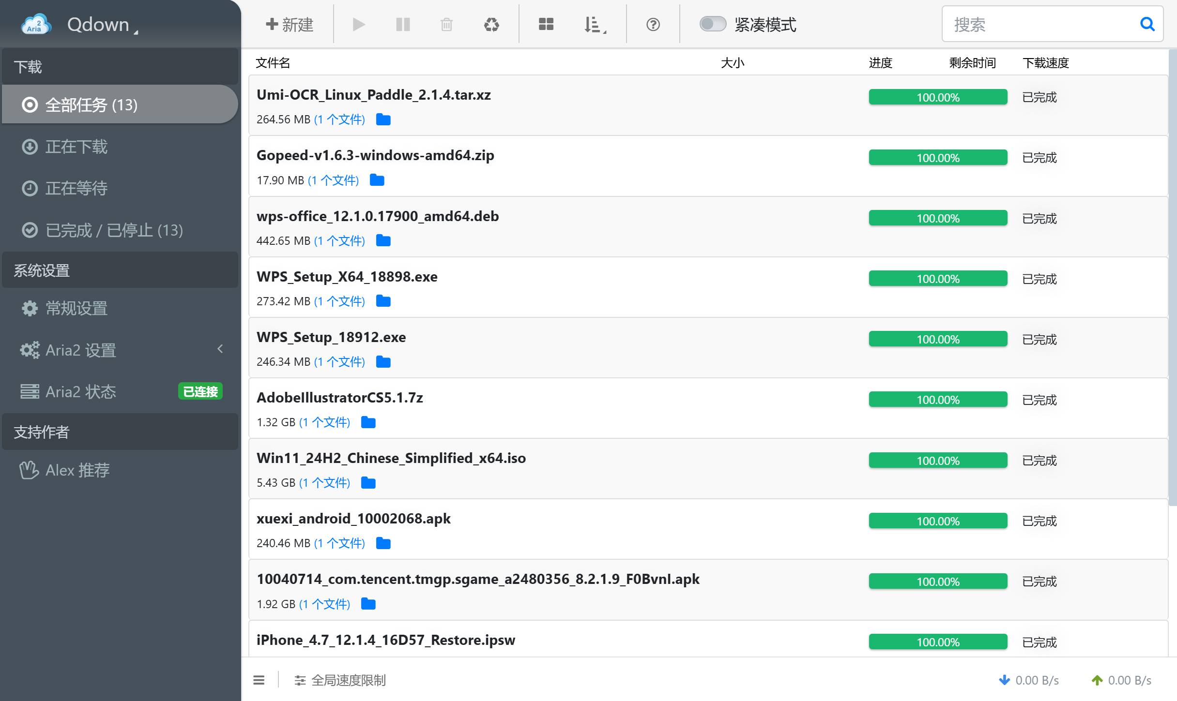
Task: Open Aria2 状态 page
Action: point(120,391)
